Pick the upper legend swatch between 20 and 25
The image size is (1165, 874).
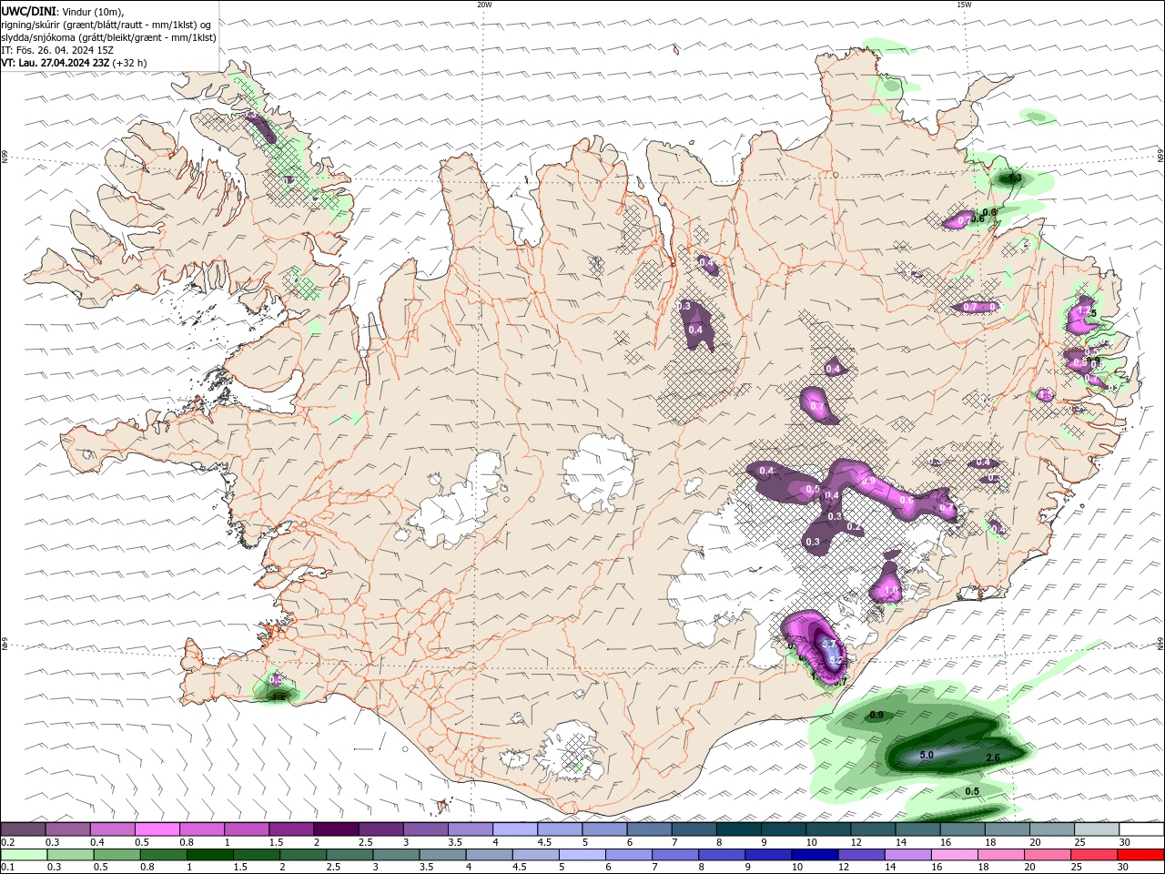[1052, 829]
